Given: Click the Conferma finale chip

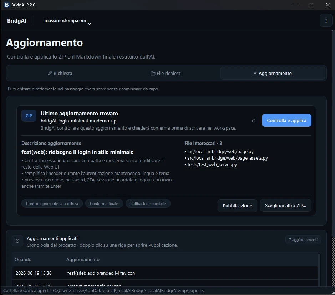Looking at the screenshot, I should tap(104, 204).
